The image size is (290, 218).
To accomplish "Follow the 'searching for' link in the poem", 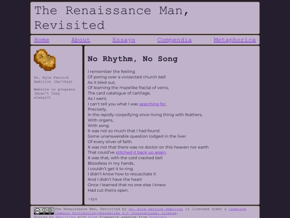I will [152, 104].
